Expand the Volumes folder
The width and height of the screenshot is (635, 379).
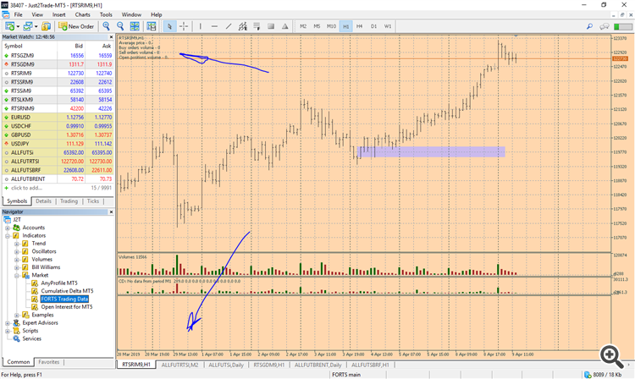pos(17,259)
